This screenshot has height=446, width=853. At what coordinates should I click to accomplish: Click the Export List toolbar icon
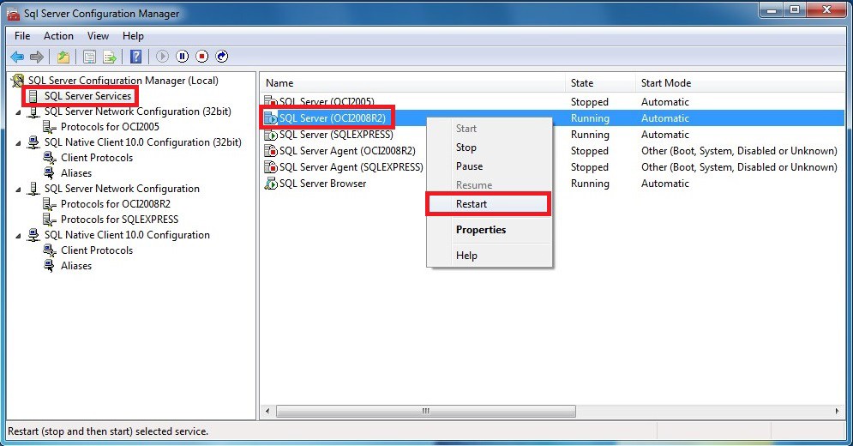pyautogui.click(x=110, y=57)
